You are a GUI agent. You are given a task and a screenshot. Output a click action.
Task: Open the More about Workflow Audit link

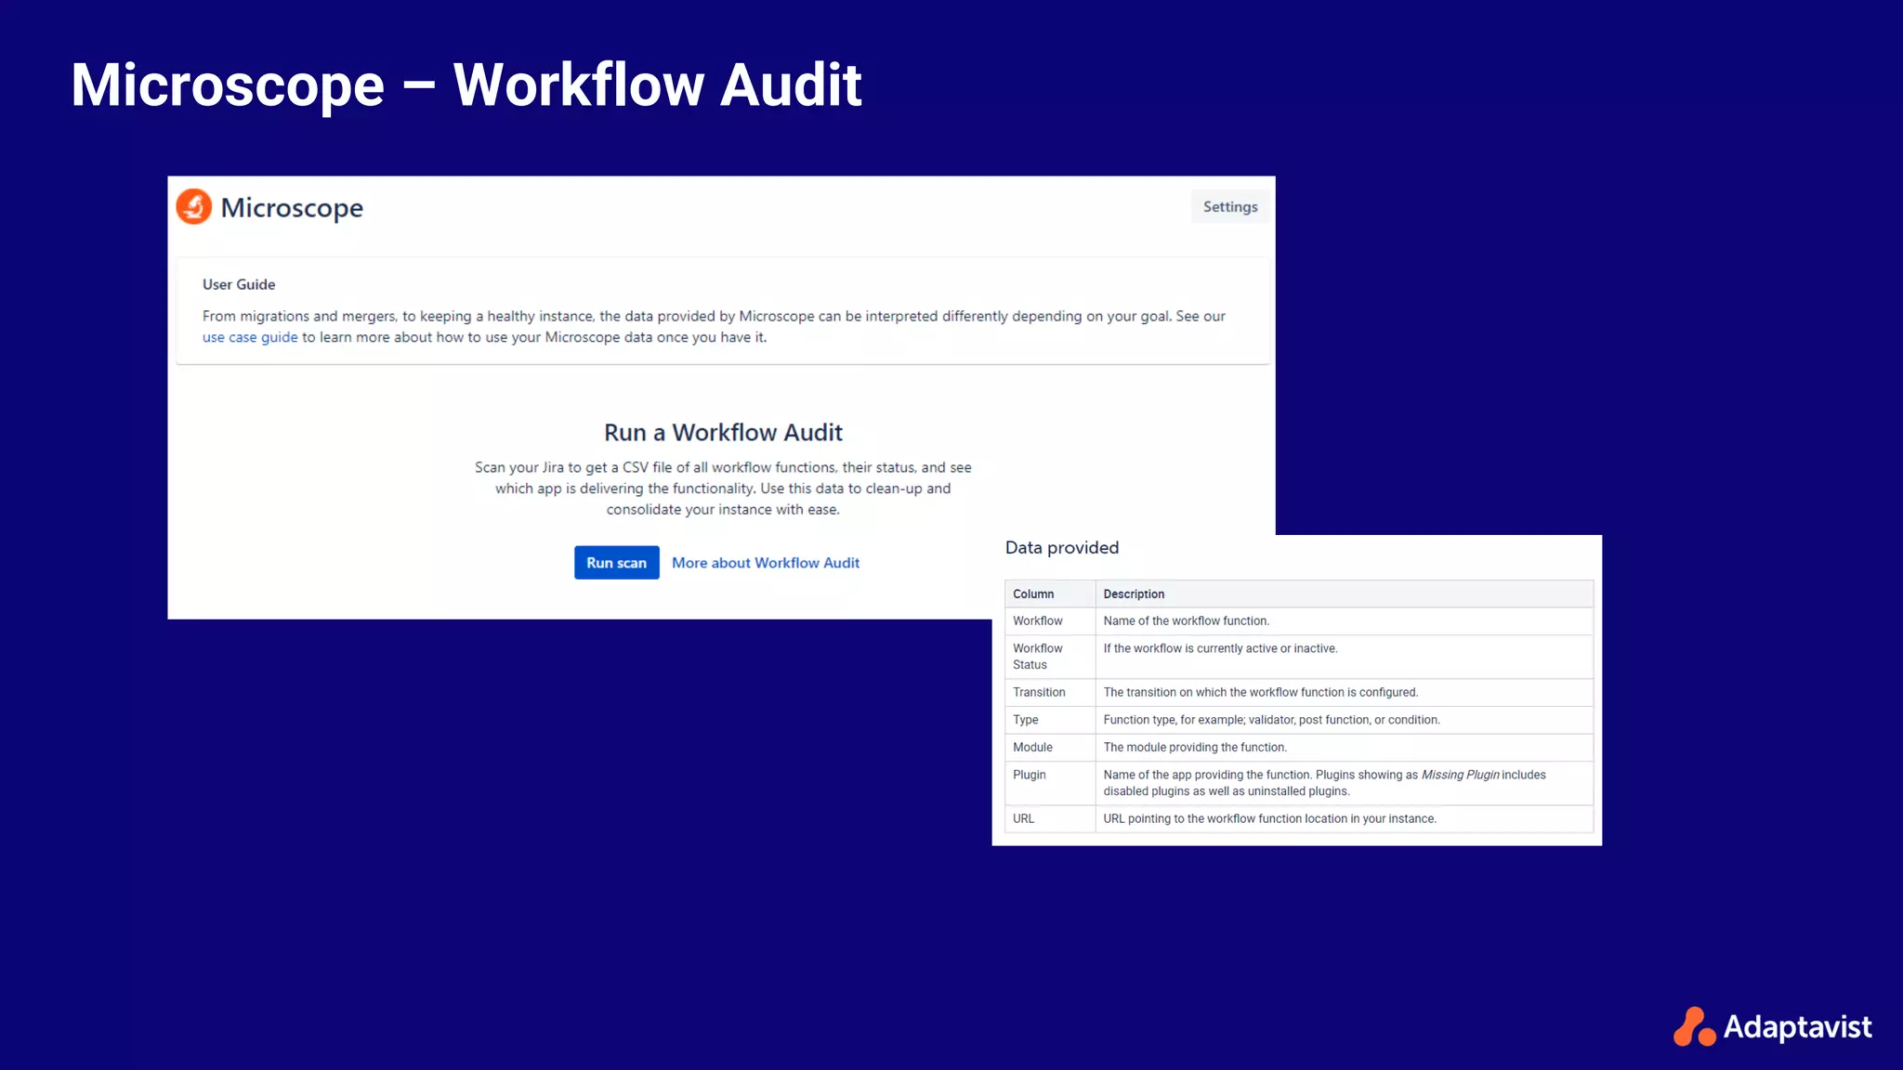point(766,563)
